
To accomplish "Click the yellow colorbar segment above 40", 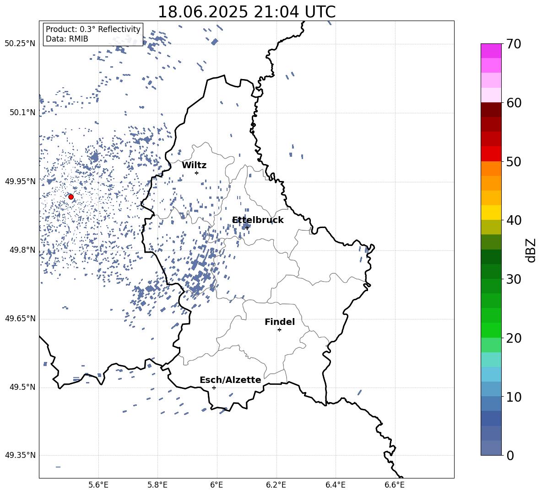I will click(491, 212).
